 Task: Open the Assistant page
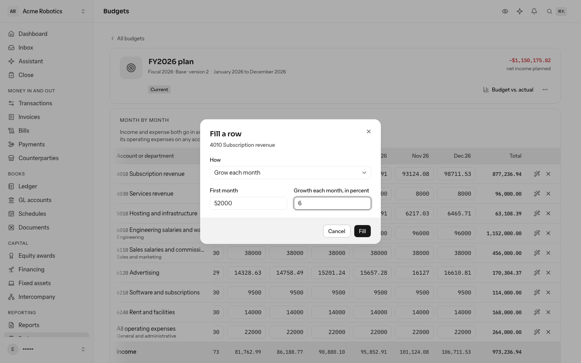coord(47,61)
